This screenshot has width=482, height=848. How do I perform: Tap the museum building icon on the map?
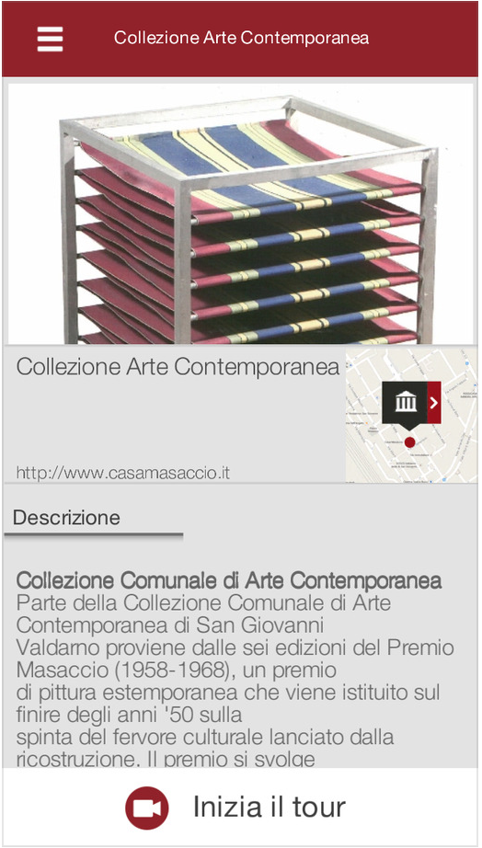click(x=405, y=402)
